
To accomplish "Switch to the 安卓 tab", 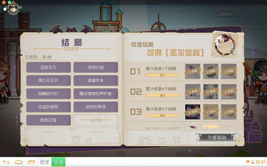I will [x=58, y=162].
